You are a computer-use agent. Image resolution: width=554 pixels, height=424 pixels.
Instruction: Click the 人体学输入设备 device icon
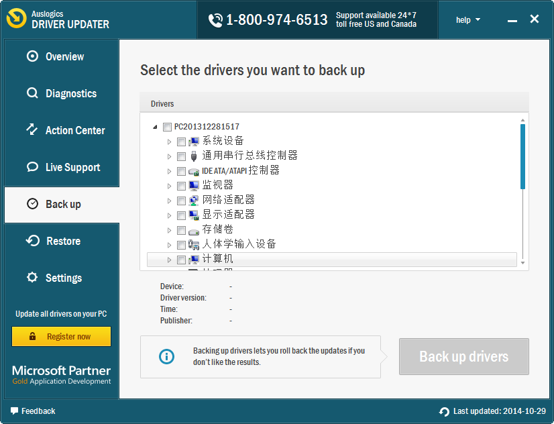(x=194, y=244)
